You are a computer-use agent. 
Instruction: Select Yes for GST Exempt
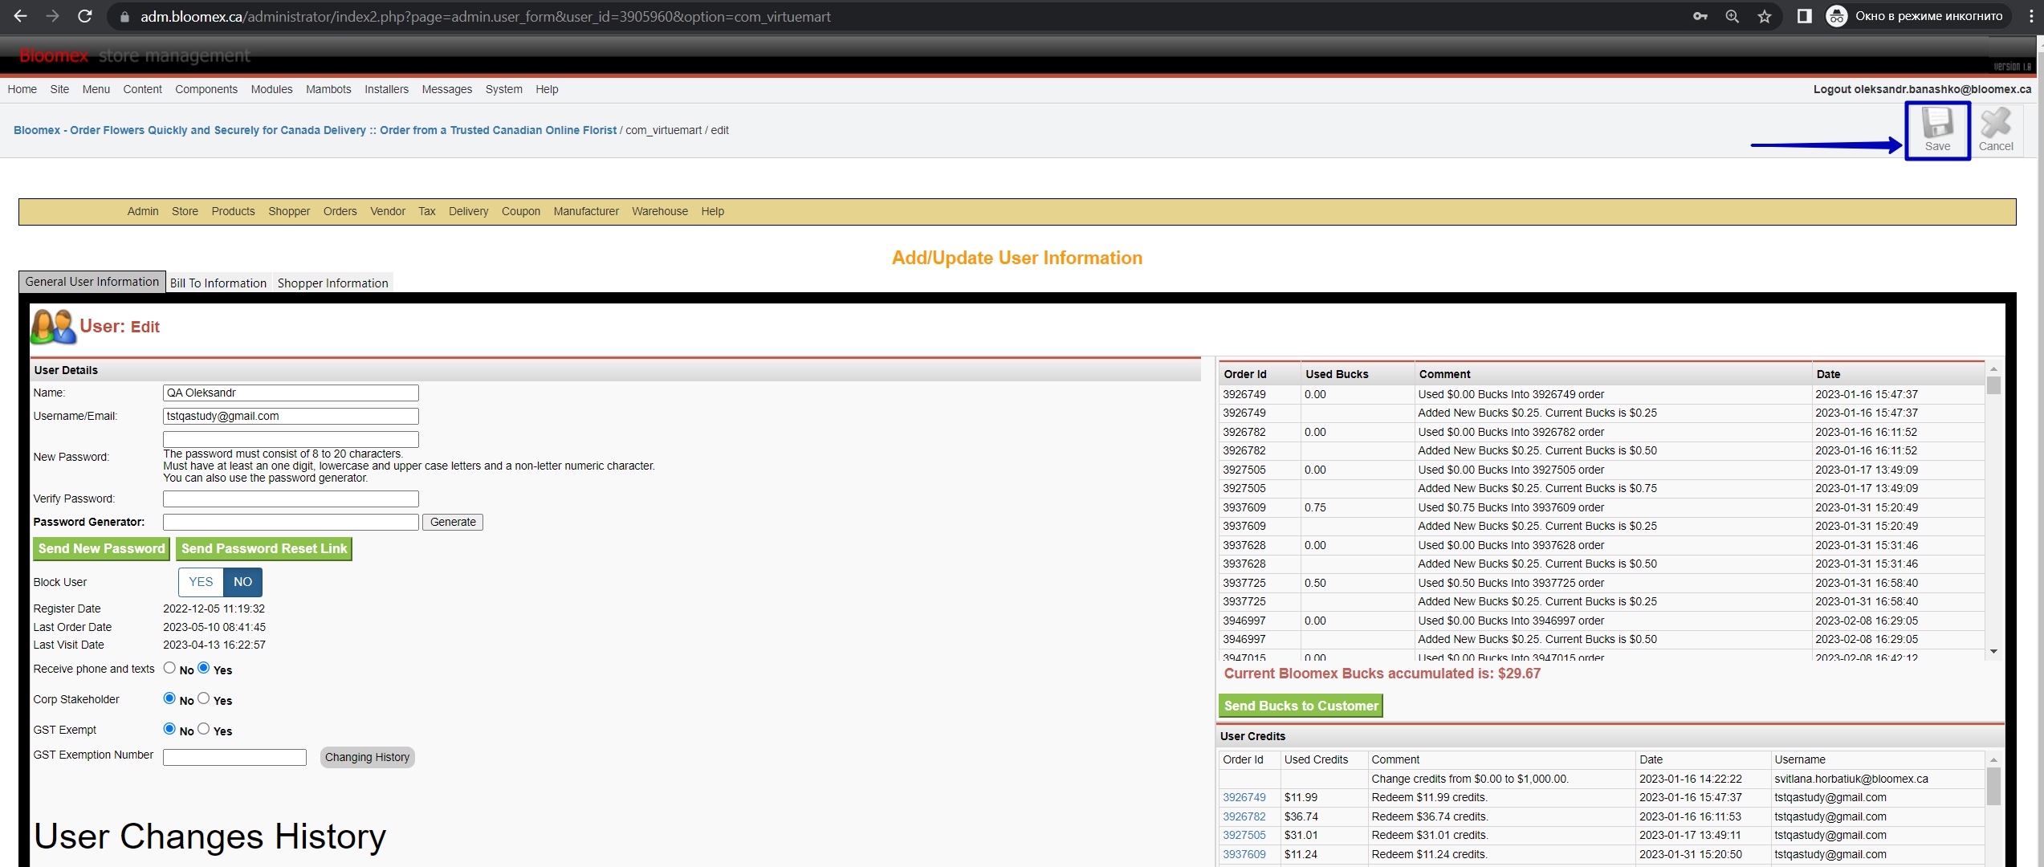pyautogui.click(x=204, y=729)
